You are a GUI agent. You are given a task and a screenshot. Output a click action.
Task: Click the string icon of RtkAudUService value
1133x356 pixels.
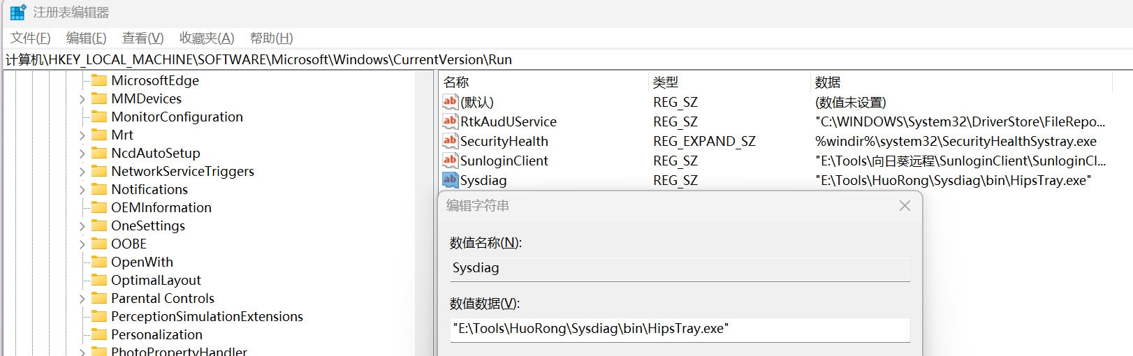(x=450, y=121)
